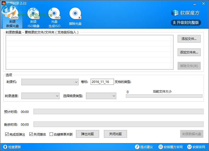The width and height of the screenshot is (209, 151).
Task: Click the application icon in the title bar
Action: point(4,3)
